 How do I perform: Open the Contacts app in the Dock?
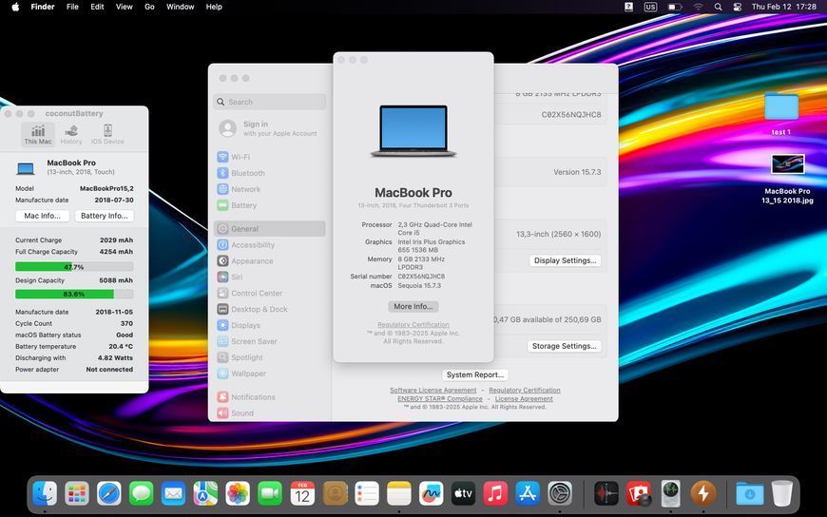[x=335, y=494]
